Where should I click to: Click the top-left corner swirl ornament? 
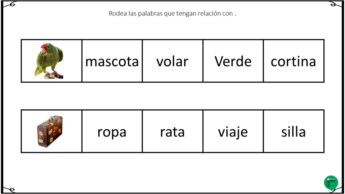[x=10, y=4]
